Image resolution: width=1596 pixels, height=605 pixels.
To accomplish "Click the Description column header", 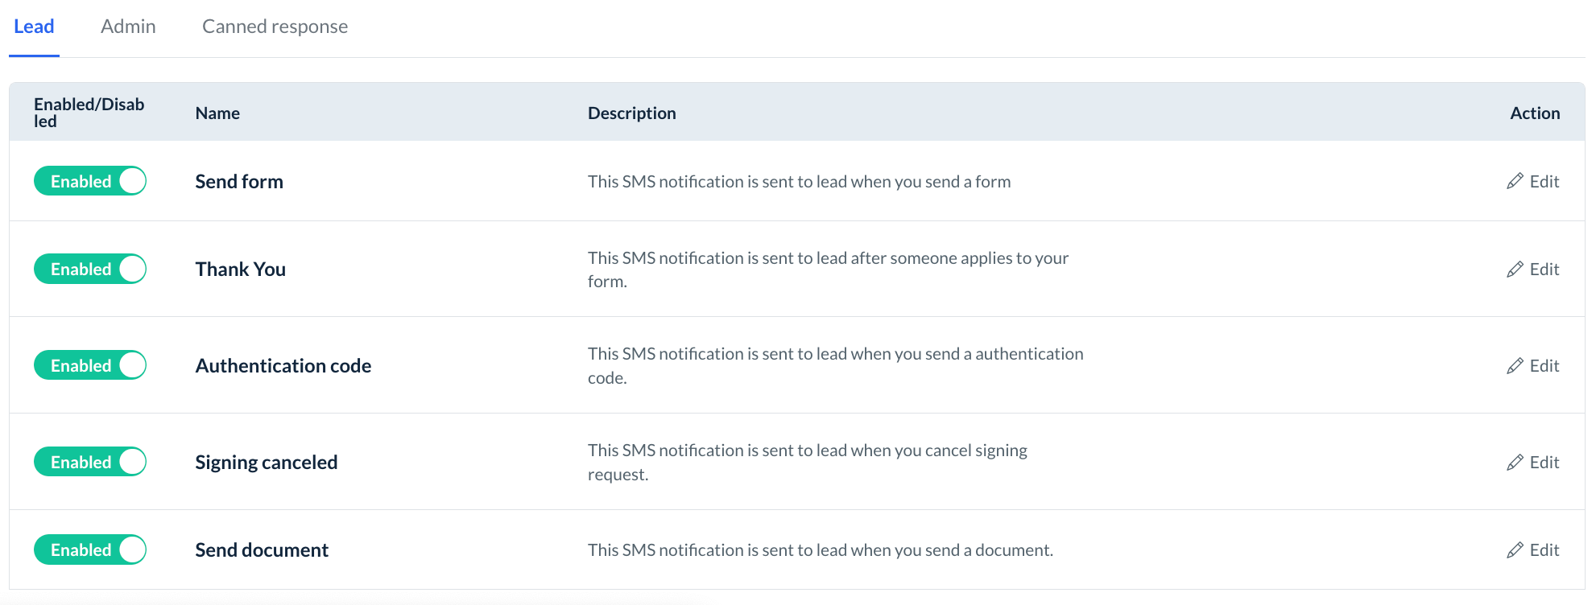I will point(631,113).
